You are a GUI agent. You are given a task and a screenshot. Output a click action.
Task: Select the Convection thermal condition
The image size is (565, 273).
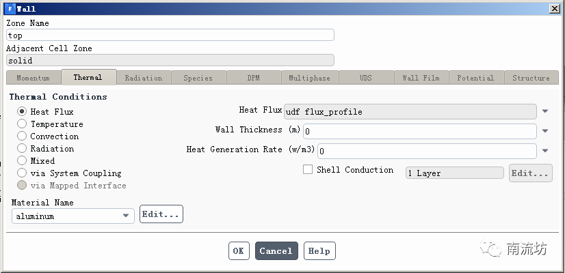pos(23,136)
